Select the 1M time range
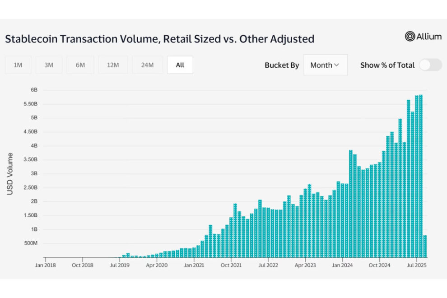 coord(18,65)
